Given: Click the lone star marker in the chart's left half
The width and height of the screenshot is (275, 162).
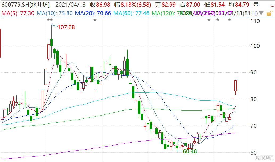Looking at the screenshot, I should point(95,20).
